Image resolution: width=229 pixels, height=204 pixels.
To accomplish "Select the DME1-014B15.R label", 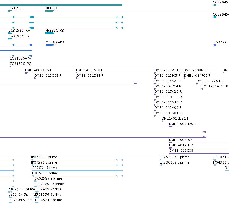I will pyautogui.click(x=215, y=86).
